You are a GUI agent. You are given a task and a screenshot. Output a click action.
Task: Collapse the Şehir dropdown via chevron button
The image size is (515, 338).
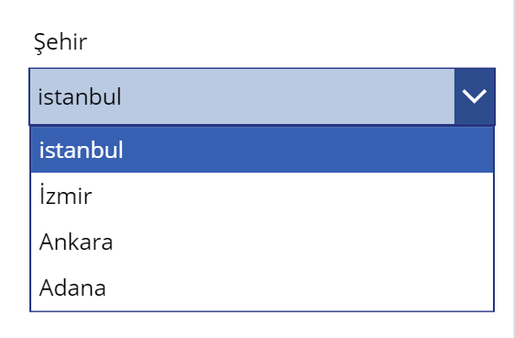[x=475, y=96]
